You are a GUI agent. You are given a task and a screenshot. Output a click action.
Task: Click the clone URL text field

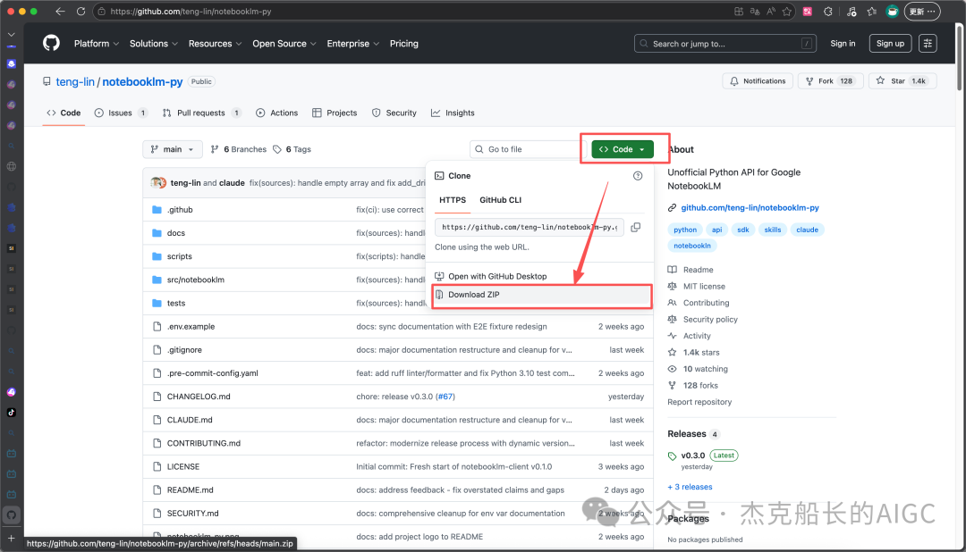[530, 227]
